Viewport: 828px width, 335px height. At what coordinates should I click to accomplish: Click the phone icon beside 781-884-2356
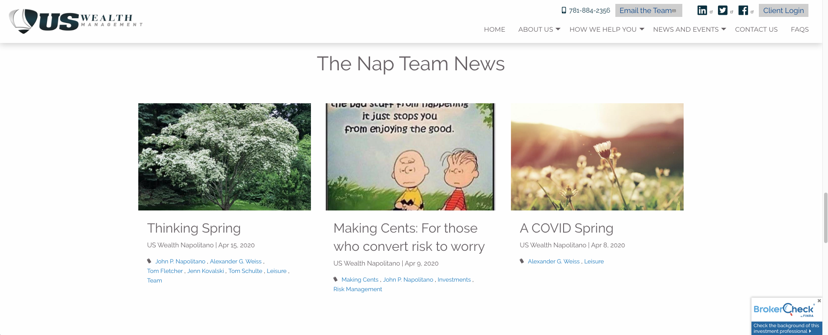coord(564,10)
